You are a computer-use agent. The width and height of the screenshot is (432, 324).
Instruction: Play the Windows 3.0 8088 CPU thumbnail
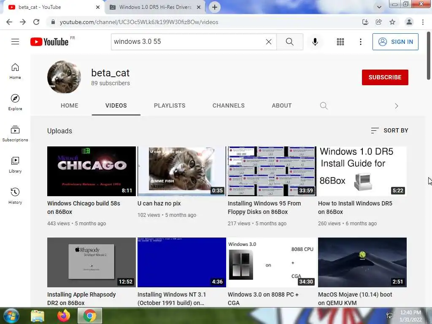(272, 262)
